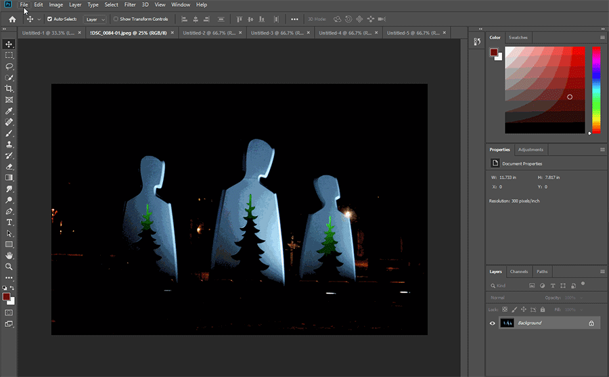Select the Horizontal Type tool
609x377 pixels.
9,222
